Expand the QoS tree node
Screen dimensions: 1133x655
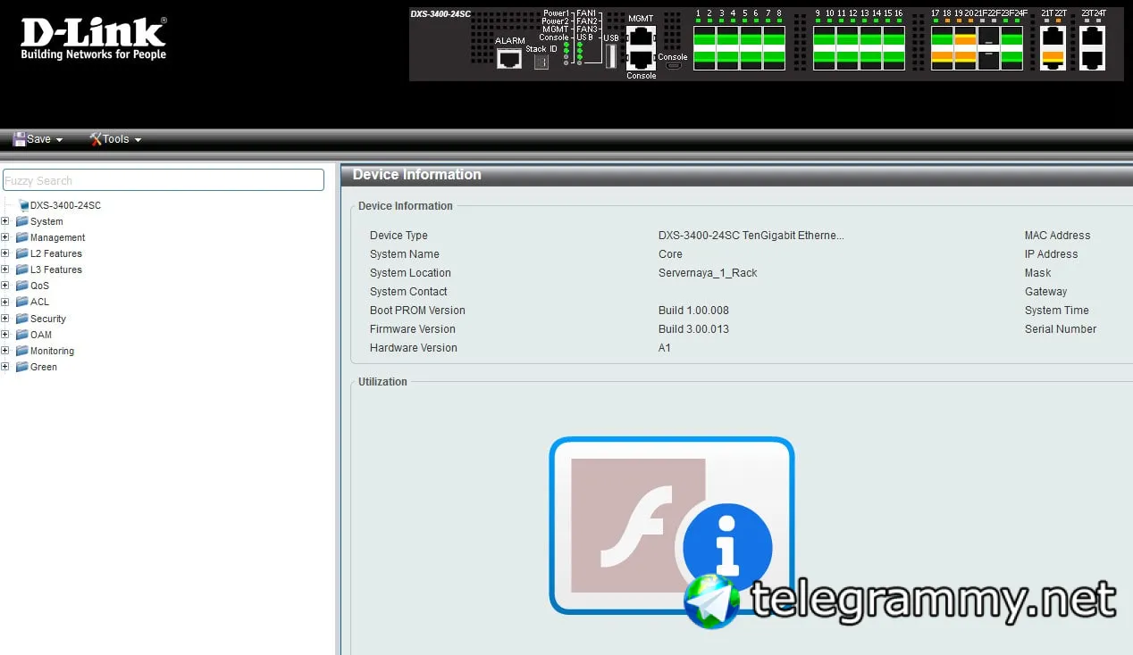tap(5, 286)
